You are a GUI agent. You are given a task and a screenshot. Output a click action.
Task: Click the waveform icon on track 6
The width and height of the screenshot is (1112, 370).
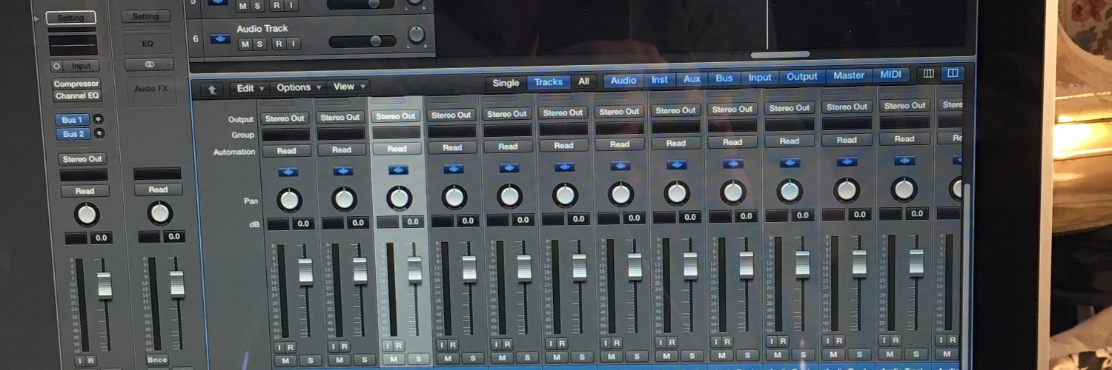pos(220,38)
